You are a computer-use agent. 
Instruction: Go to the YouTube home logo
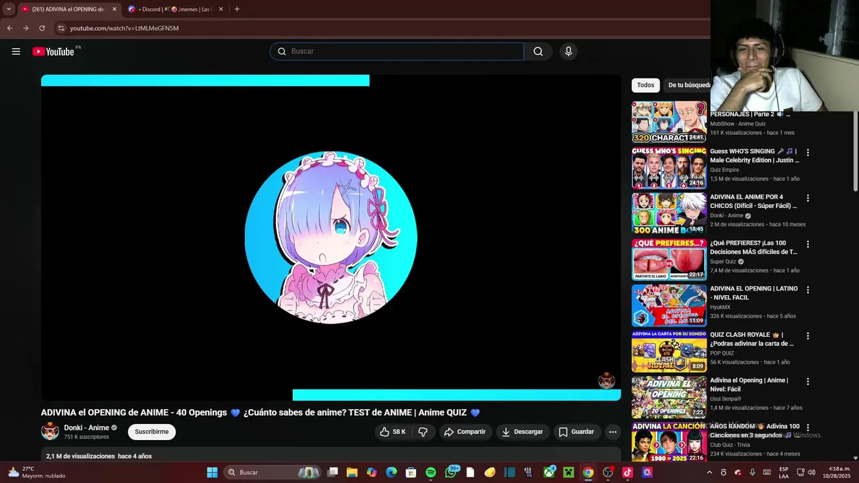pyautogui.click(x=53, y=52)
